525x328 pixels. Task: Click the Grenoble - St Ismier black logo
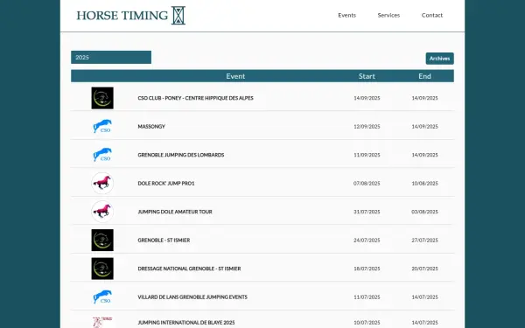(102, 240)
